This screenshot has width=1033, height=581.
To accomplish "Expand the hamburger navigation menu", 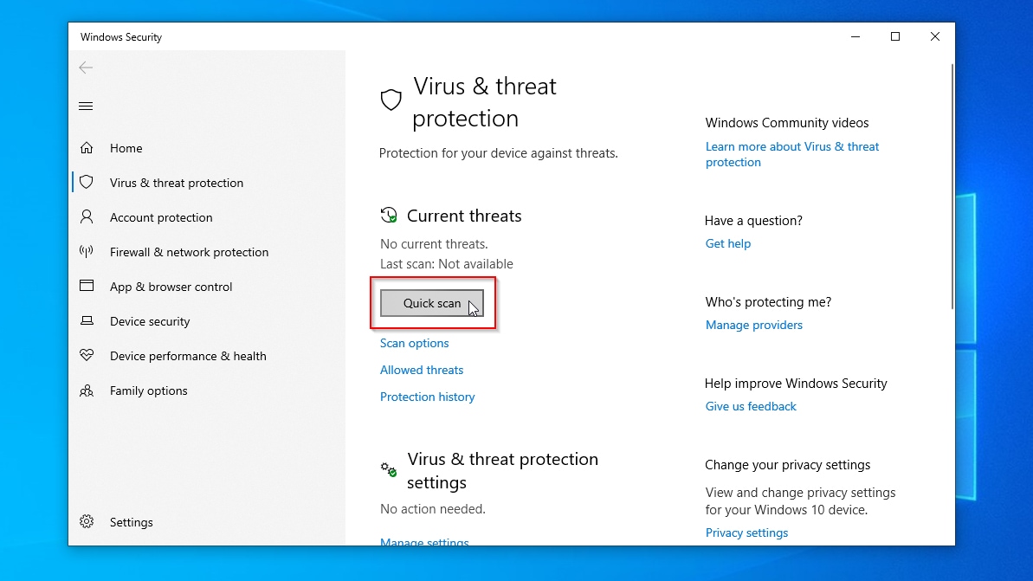I will 86,107.
